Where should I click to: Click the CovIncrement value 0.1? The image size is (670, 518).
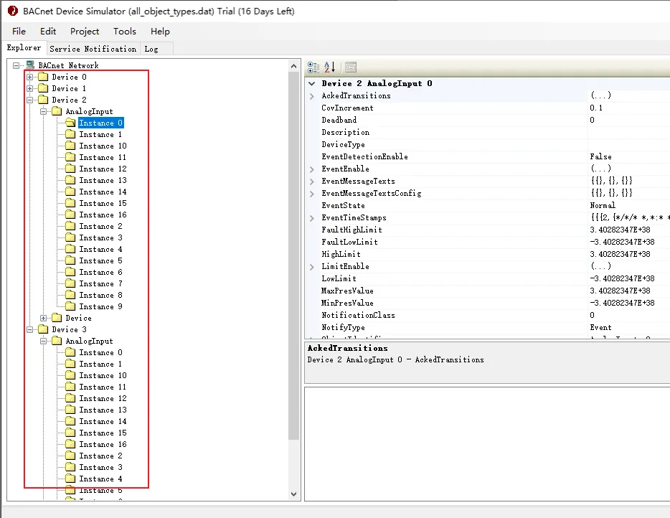tap(596, 108)
